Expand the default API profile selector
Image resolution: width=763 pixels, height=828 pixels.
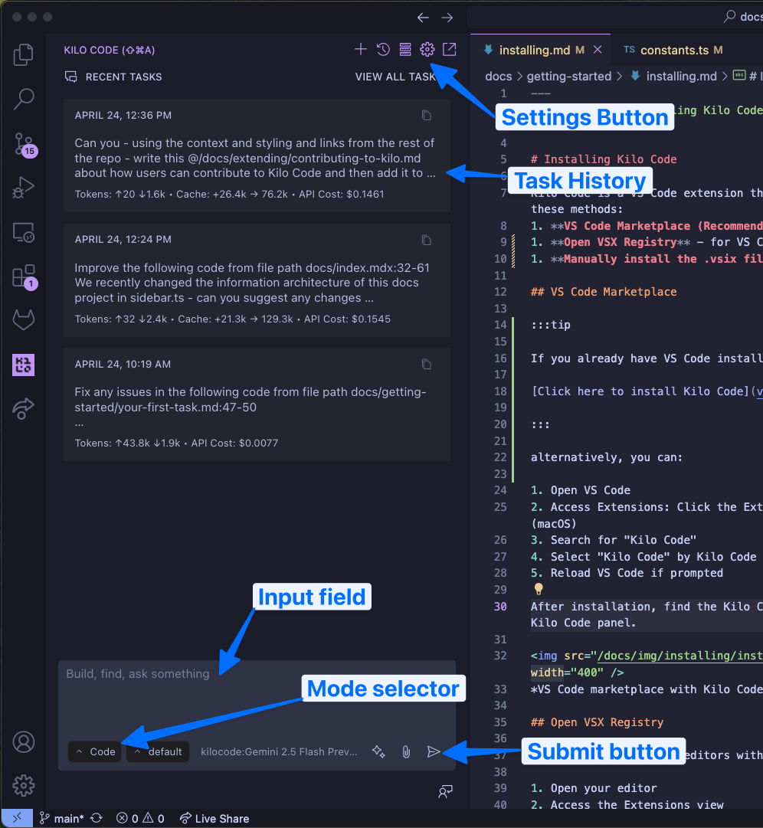click(157, 751)
